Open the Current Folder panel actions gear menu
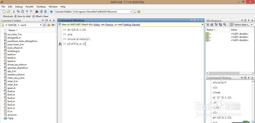This screenshot has height=123, width=255. tap(53, 25)
